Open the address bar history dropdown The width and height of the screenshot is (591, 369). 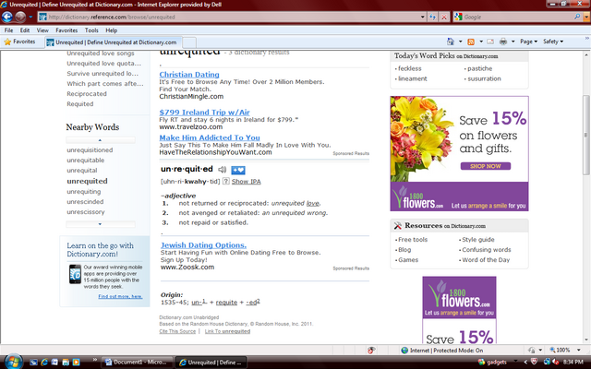[x=423, y=17]
